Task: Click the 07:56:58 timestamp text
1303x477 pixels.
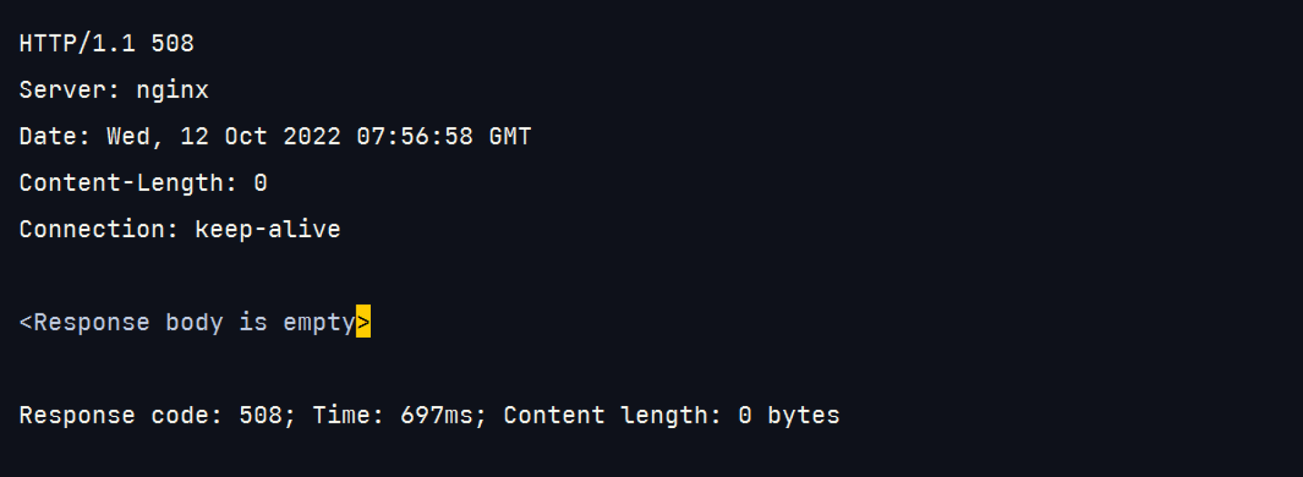Action: [x=415, y=136]
